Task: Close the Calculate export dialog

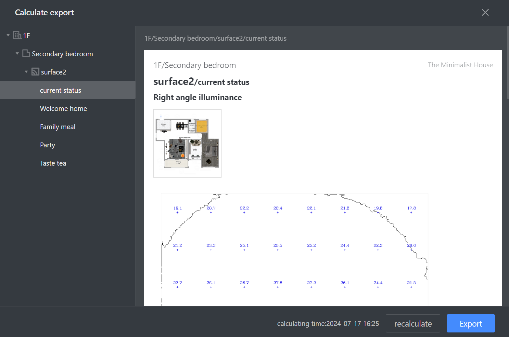Action: point(485,12)
